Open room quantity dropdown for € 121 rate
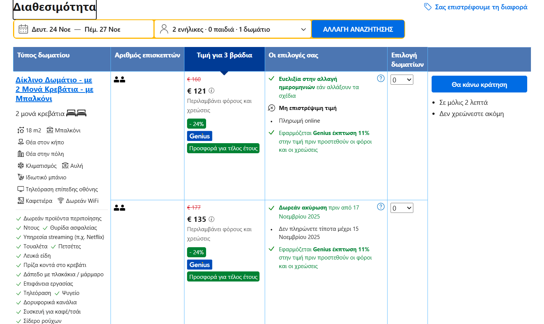This screenshot has height=324, width=544. pos(402,80)
